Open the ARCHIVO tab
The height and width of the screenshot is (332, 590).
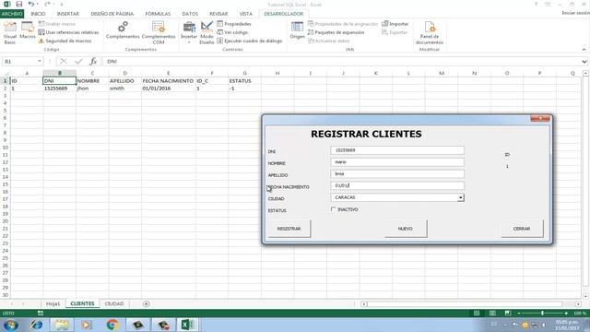[12, 14]
